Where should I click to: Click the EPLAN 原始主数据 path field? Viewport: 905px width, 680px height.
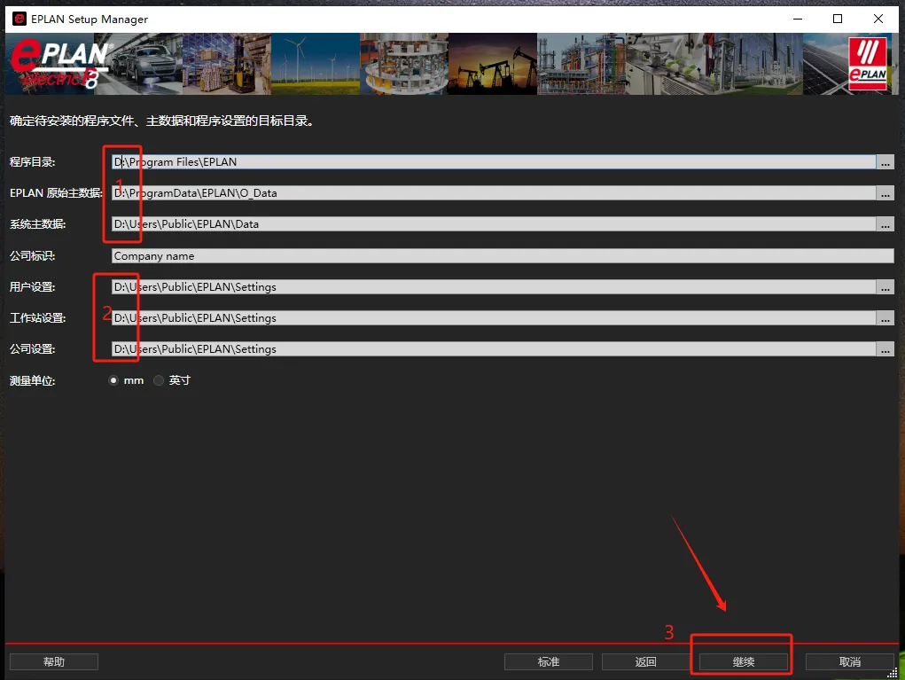pyautogui.click(x=494, y=193)
